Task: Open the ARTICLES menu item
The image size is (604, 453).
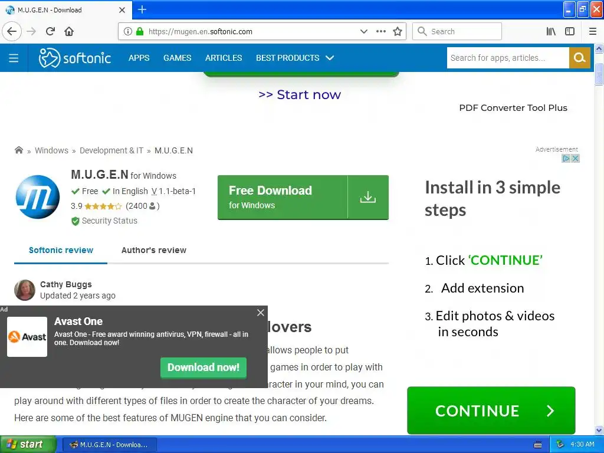Action: (x=224, y=58)
